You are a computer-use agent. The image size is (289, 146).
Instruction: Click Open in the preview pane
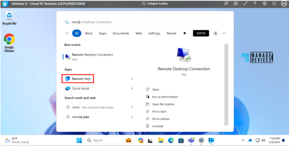tap(153, 90)
